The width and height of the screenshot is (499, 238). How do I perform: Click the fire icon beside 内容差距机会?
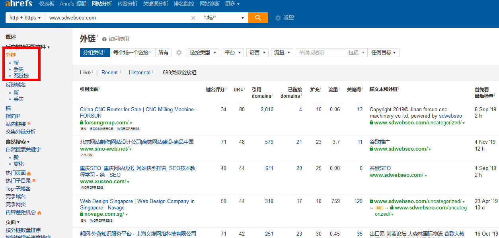pos(39,213)
